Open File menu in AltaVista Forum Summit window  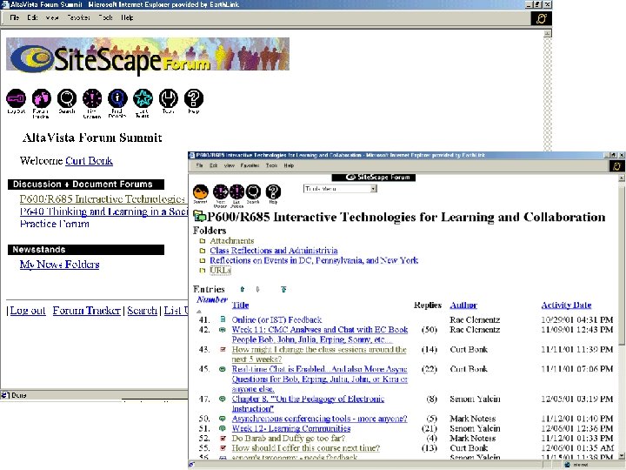point(15,17)
